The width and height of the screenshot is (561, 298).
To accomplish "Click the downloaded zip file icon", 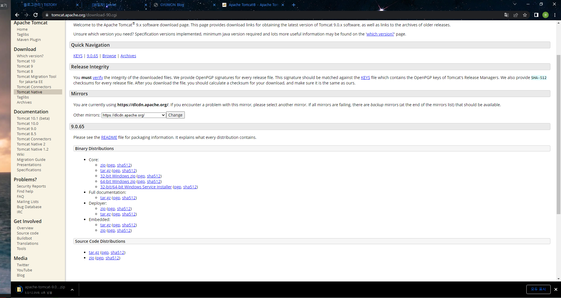I will coord(19,289).
